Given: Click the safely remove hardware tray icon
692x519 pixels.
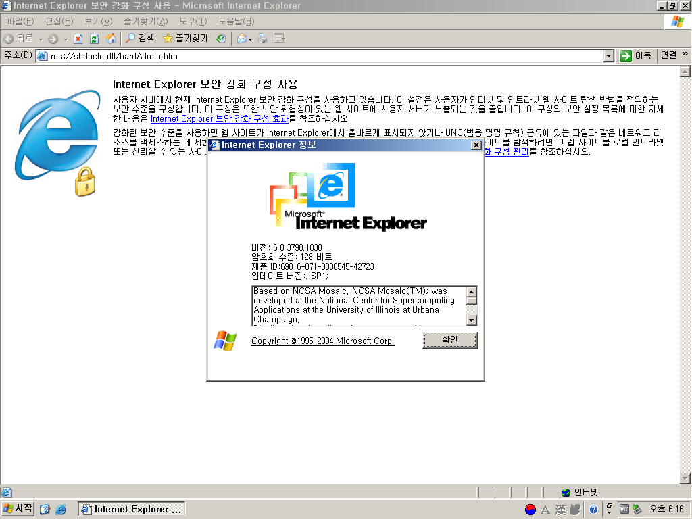Looking at the screenshot, I should pyautogui.click(x=637, y=510).
